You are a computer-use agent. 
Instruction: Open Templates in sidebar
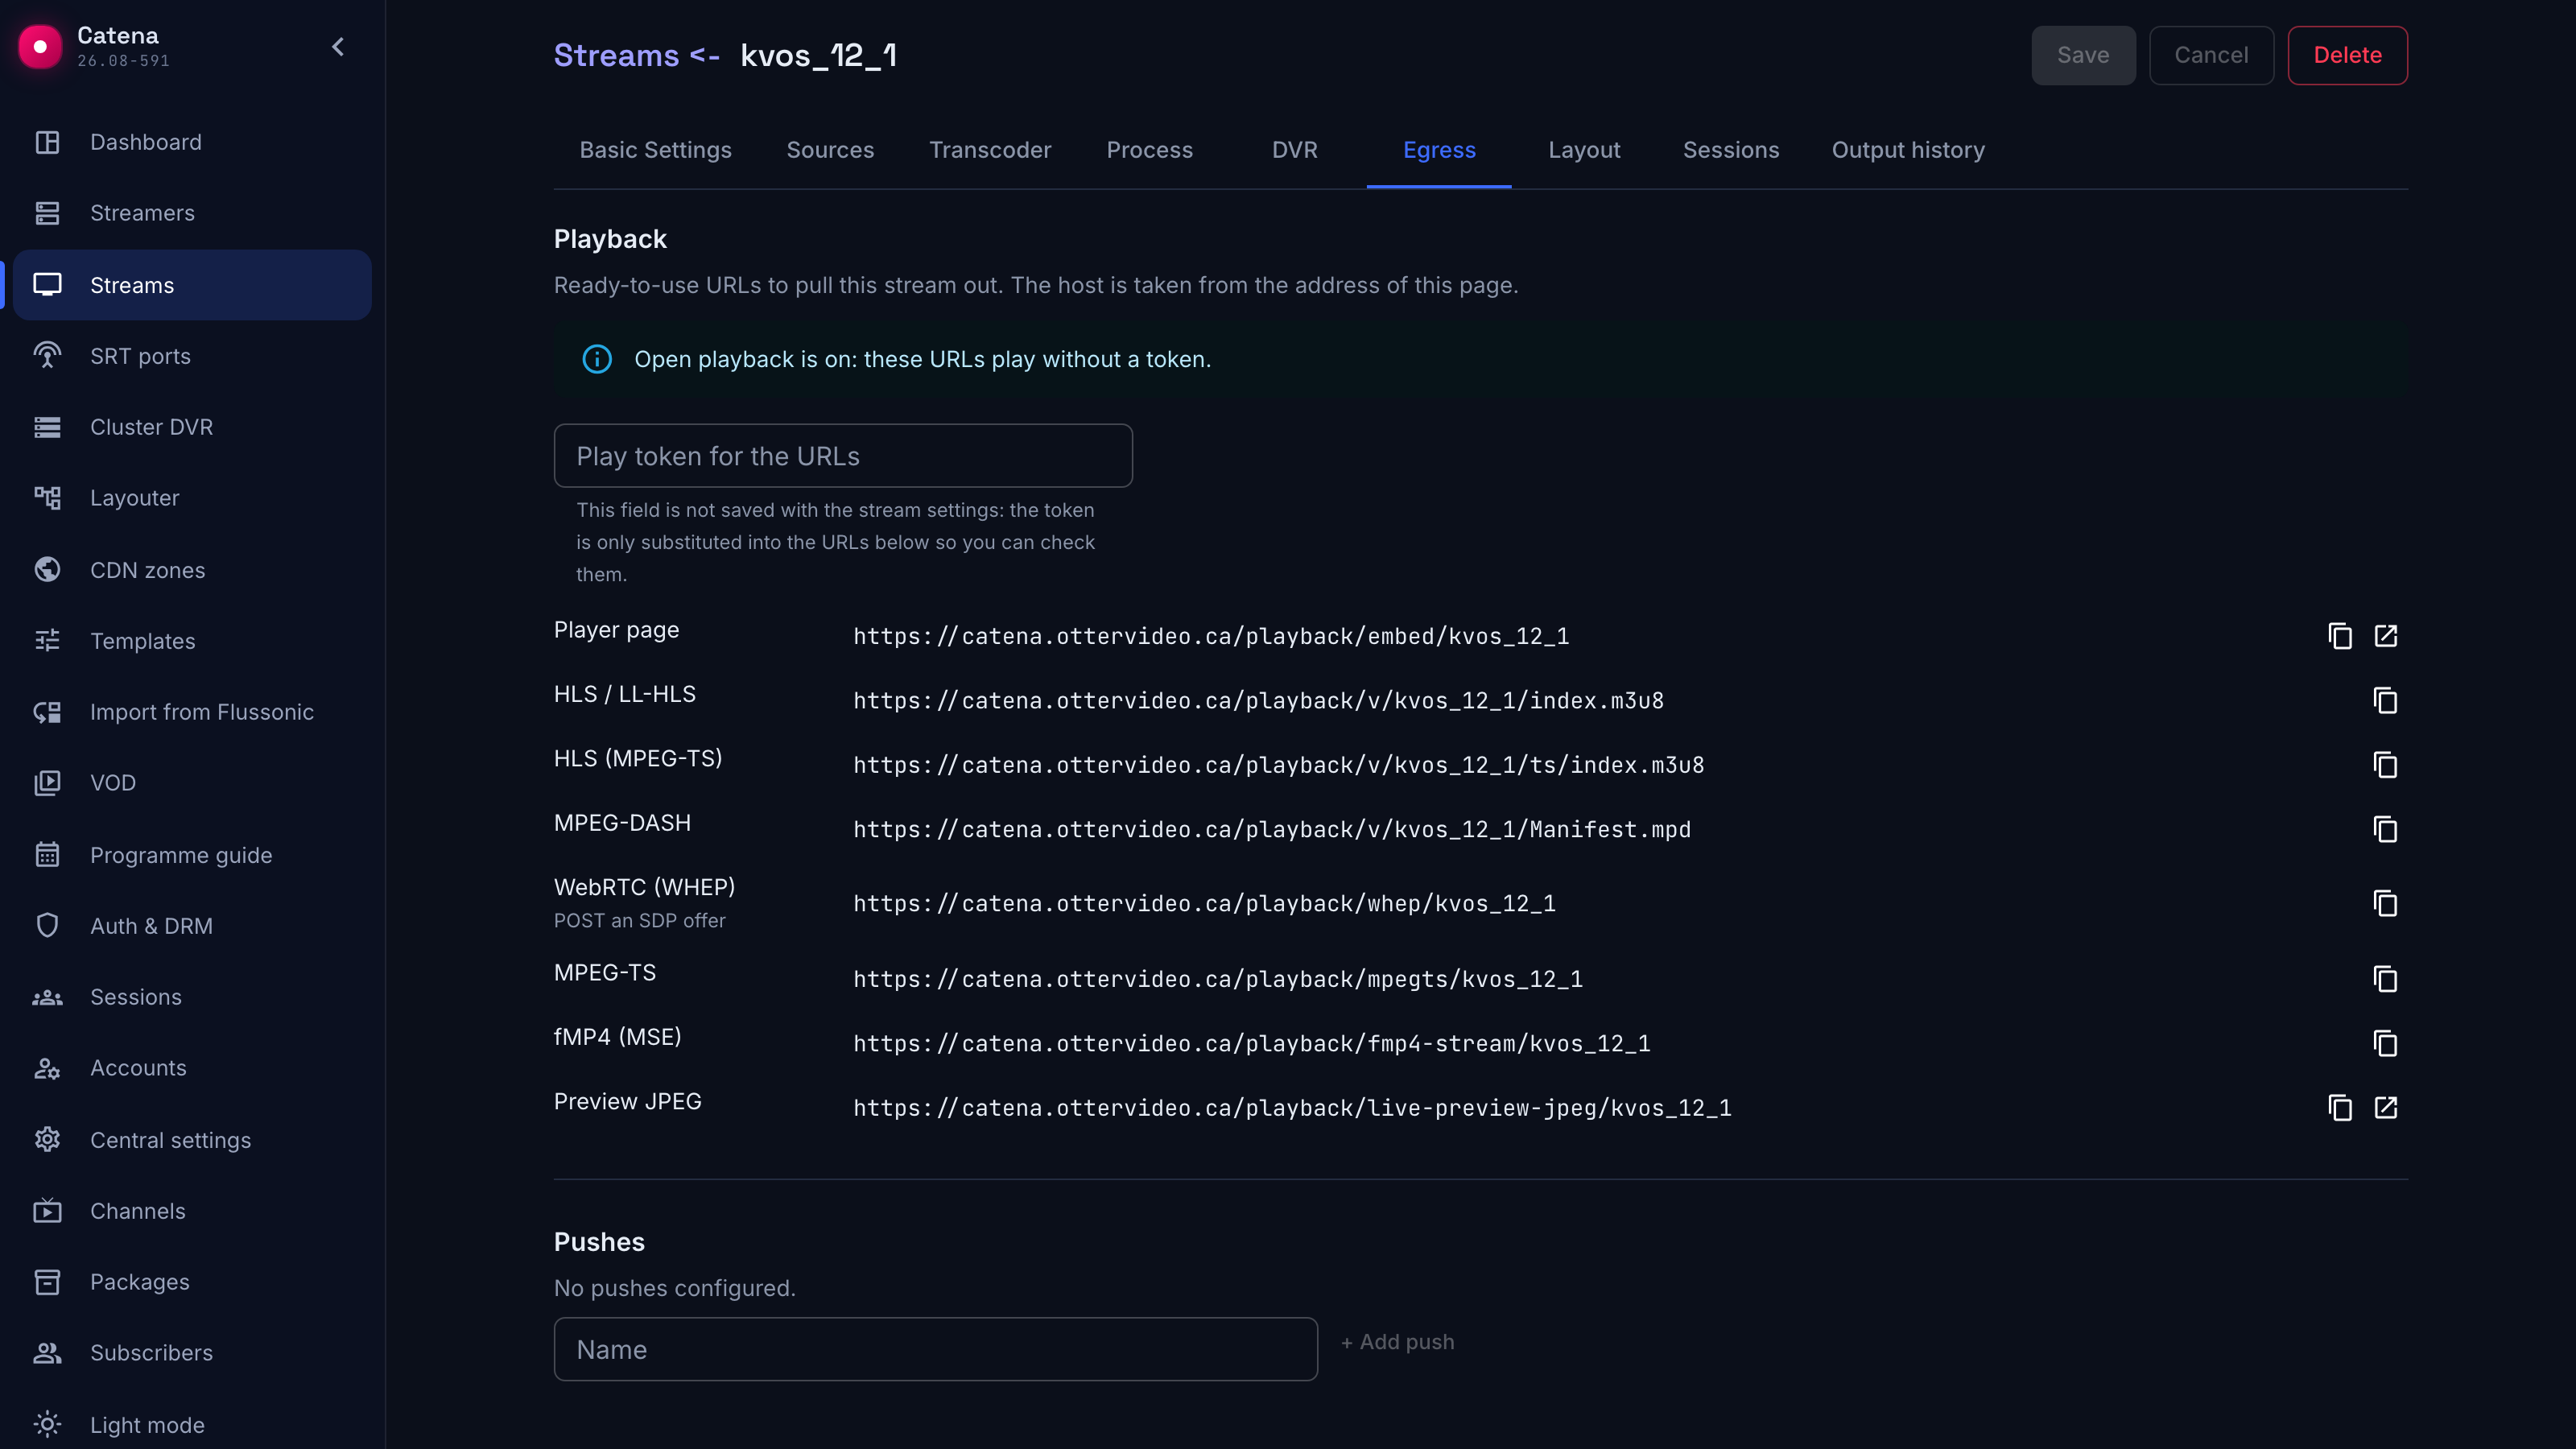pyautogui.click(x=192, y=641)
